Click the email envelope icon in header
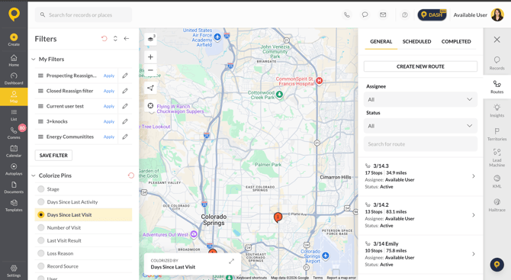Screen dimensions: 511x280 [x=383, y=14]
